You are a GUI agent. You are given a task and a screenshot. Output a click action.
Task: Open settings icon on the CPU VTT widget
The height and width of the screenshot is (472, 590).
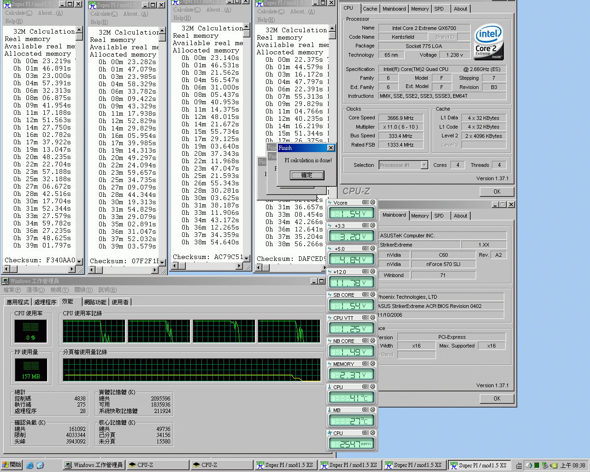[365, 318]
